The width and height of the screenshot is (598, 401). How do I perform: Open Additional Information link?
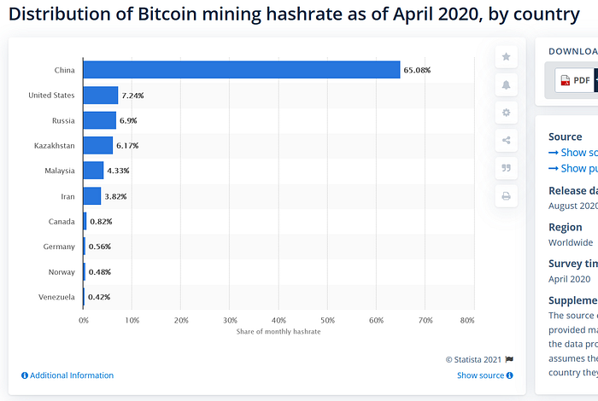(67, 375)
